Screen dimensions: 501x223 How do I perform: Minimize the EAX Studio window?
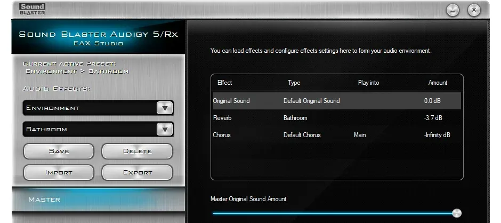pos(453,10)
